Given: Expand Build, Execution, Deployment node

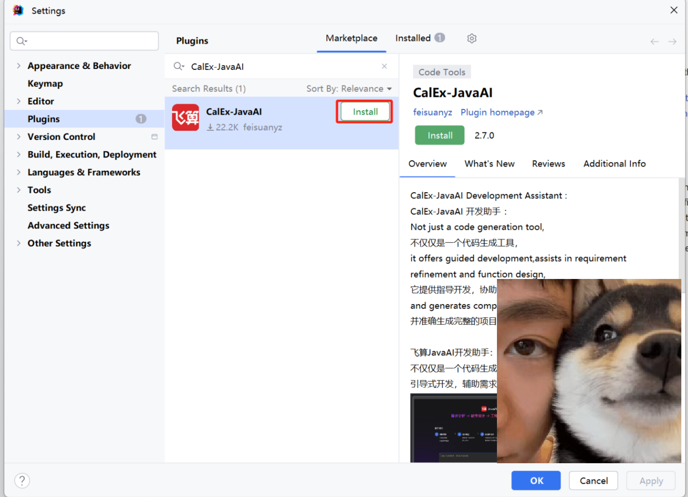Looking at the screenshot, I should point(19,154).
